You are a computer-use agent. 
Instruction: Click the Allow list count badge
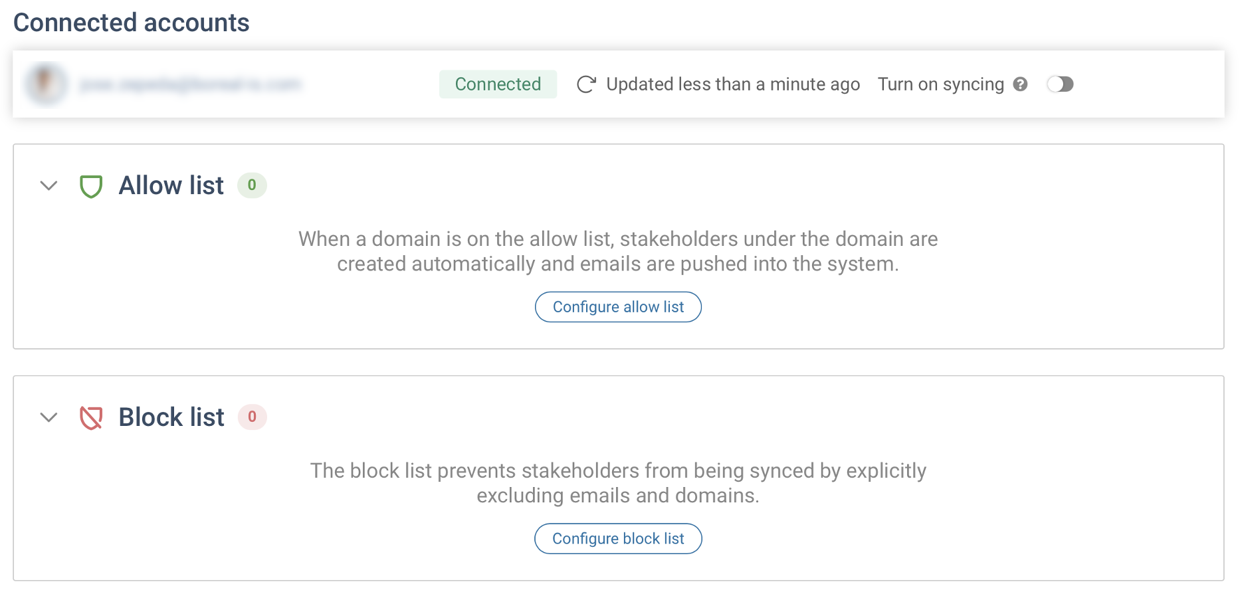click(252, 185)
